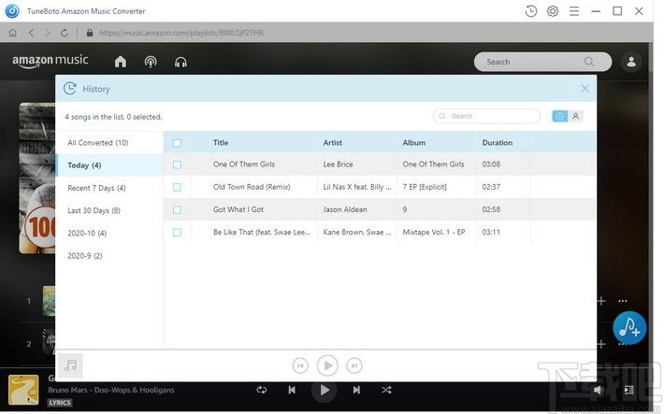Click the volume speaker icon

[599, 390]
